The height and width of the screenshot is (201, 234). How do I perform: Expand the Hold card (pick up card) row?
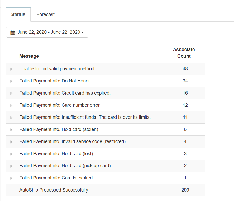pyautogui.click(x=11, y=166)
